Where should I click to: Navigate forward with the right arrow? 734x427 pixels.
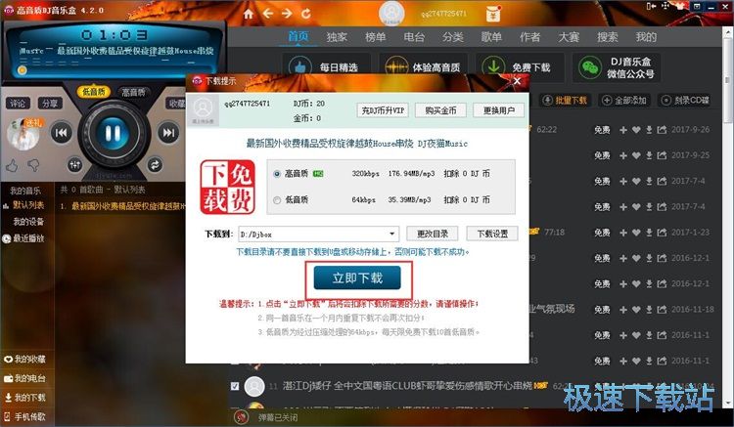[287, 14]
